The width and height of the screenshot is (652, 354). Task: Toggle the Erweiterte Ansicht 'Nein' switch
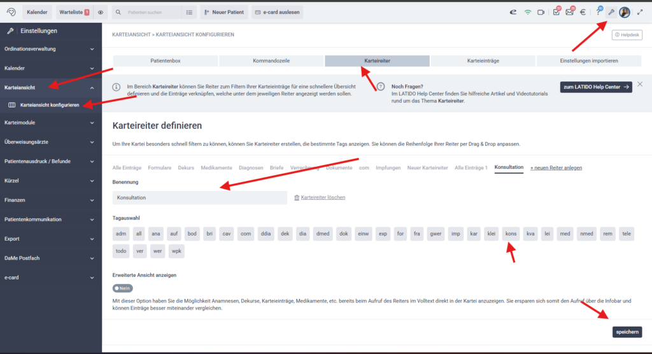coord(123,288)
